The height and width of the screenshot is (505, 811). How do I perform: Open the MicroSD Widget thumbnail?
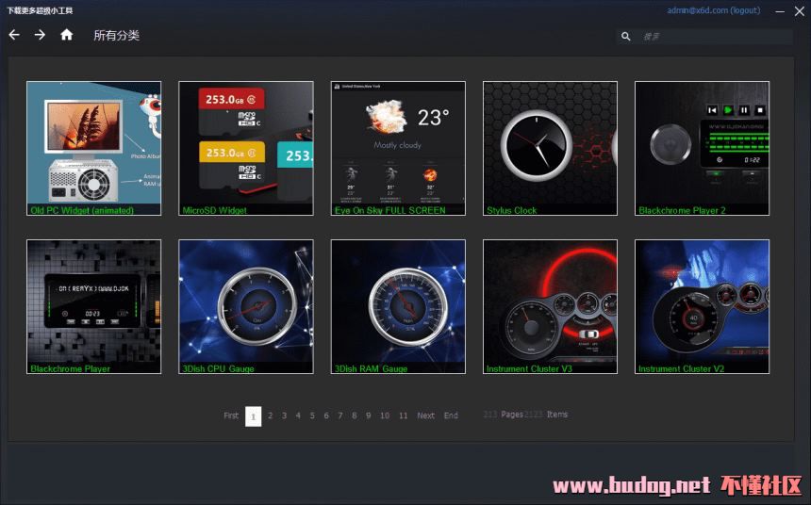pyautogui.click(x=246, y=148)
